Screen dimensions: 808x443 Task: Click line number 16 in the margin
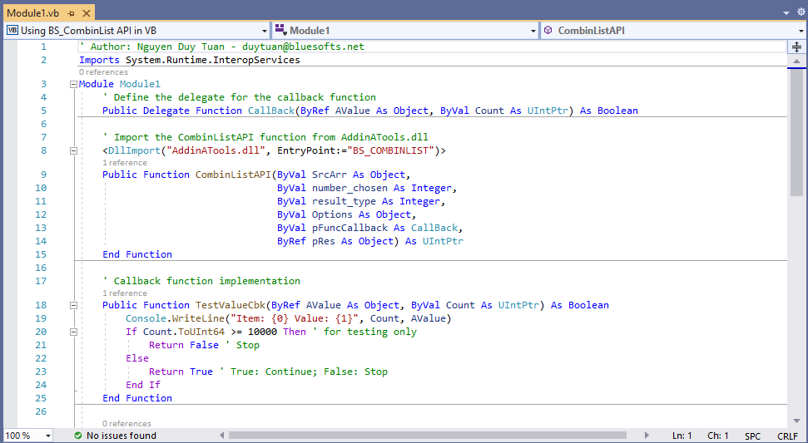pyautogui.click(x=41, y=268)
